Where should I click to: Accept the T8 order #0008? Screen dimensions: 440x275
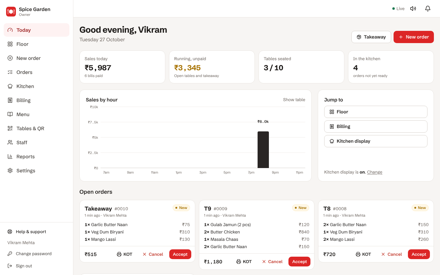[x=419, y=254]
